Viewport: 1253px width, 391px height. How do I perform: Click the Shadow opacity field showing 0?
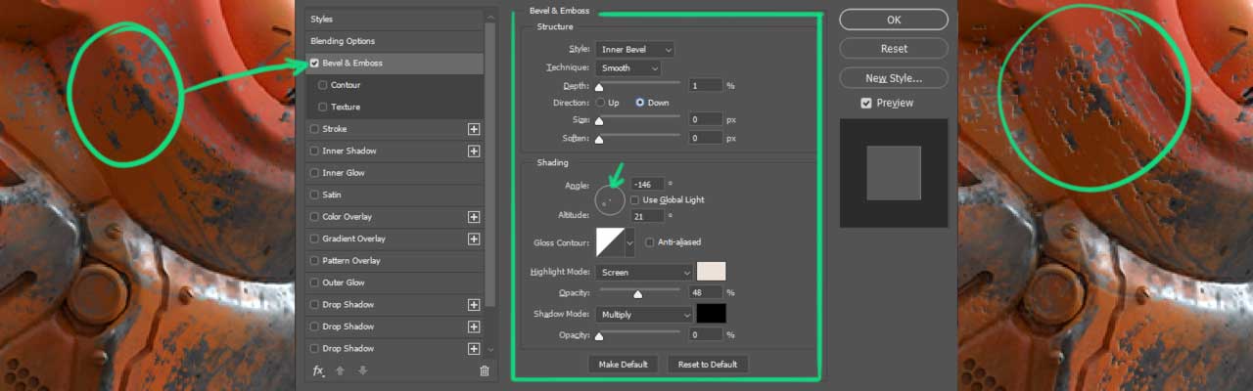[x=705, y=335]
